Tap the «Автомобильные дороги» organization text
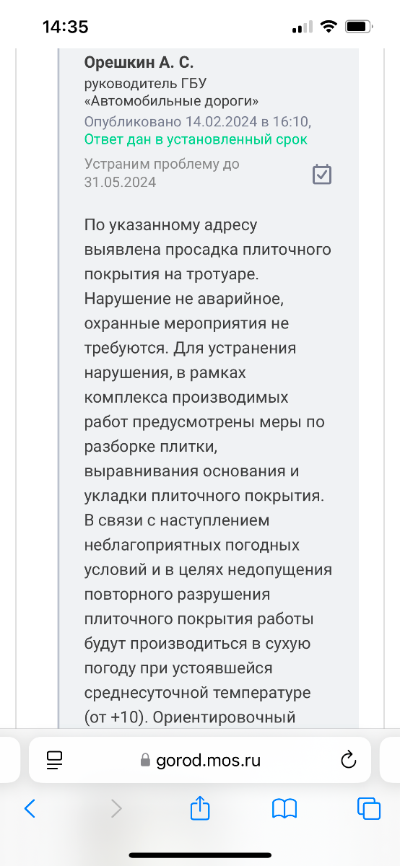The image size is (400, 866). [x=171, y=100]
